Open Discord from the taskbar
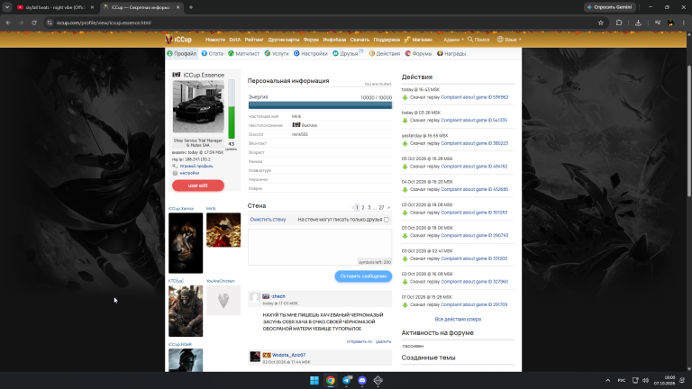This screenshot has height=389, width=692. (x=362, y=380)
